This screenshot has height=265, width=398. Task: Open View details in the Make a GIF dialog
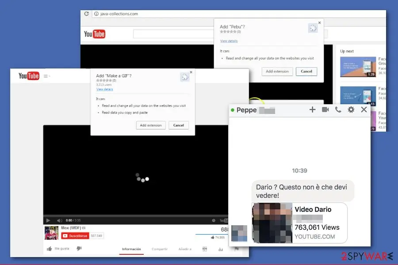click(x=104, y=89)
